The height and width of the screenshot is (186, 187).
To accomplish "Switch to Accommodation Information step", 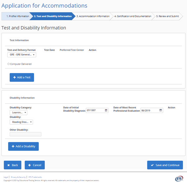I will [x=93, y=16].
